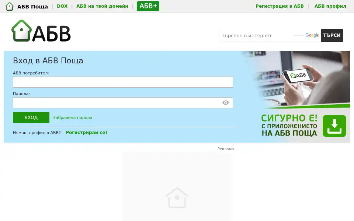This screenshot has width=354, height=221.
Task: Open the Забравена парола link
Action: tap(73, 117)
